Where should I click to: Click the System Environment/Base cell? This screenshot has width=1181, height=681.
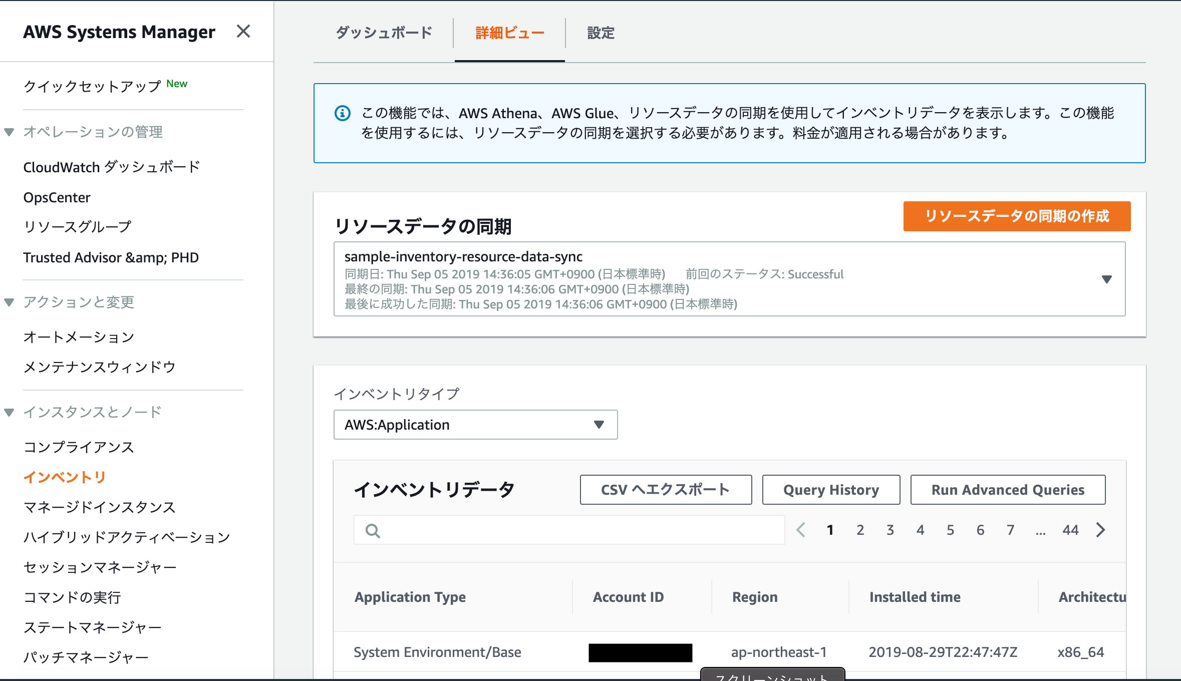coord(437,652)
